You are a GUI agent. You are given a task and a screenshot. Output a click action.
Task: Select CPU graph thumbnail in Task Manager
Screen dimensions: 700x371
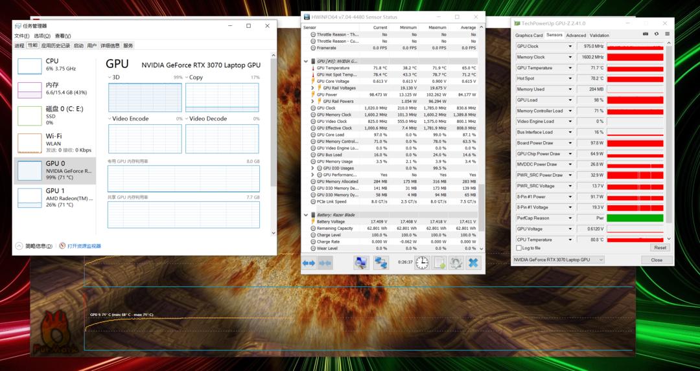[29, 65]
